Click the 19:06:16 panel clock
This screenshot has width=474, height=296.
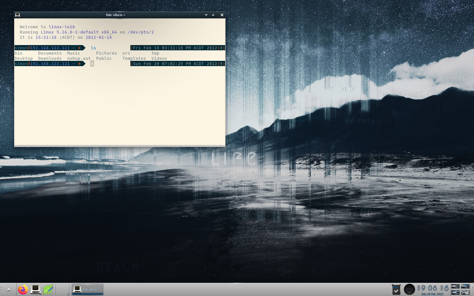point(433,288)
